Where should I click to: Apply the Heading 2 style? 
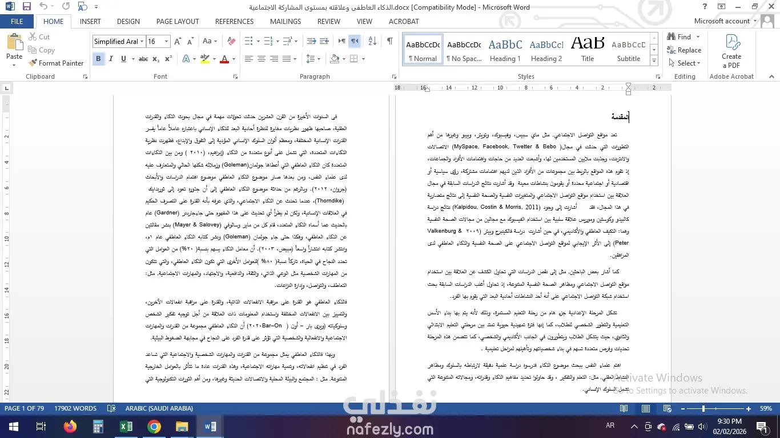[546, 50]
